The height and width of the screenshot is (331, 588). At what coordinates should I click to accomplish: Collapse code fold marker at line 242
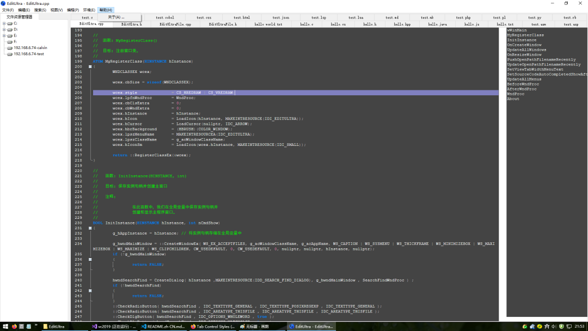coord(90,291)
